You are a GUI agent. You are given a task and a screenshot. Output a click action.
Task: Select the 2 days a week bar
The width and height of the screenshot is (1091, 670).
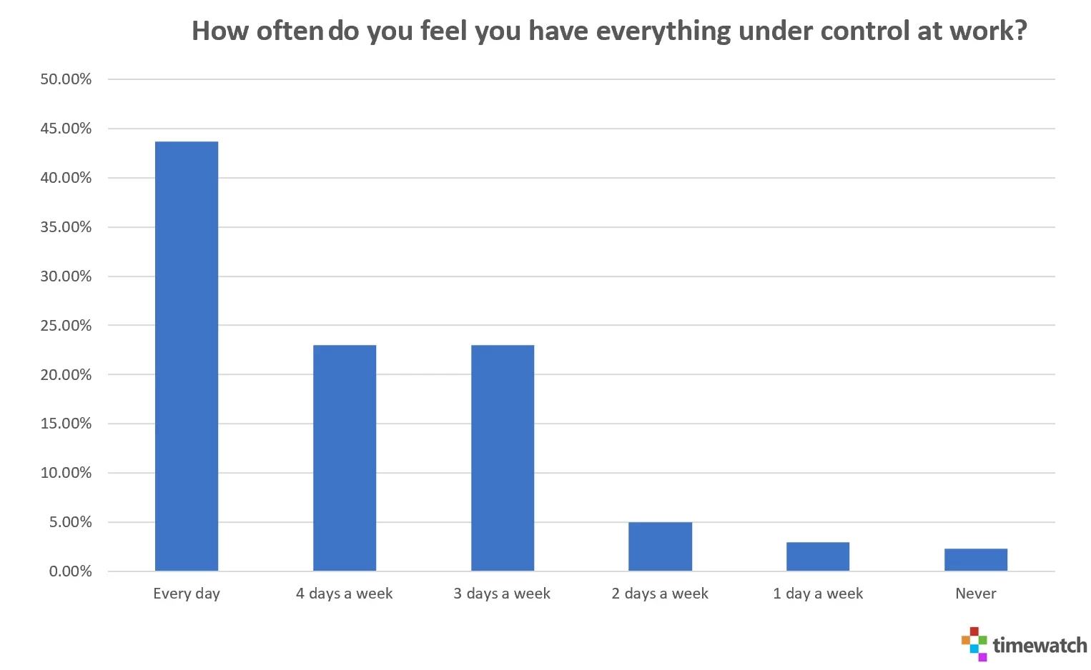point(660,546)
